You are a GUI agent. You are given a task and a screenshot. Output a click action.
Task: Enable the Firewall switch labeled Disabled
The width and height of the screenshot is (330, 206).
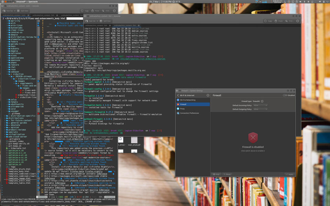click(285, 95)
